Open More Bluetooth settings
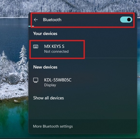The width and height of the screenshot is (140, 139). 53,126
